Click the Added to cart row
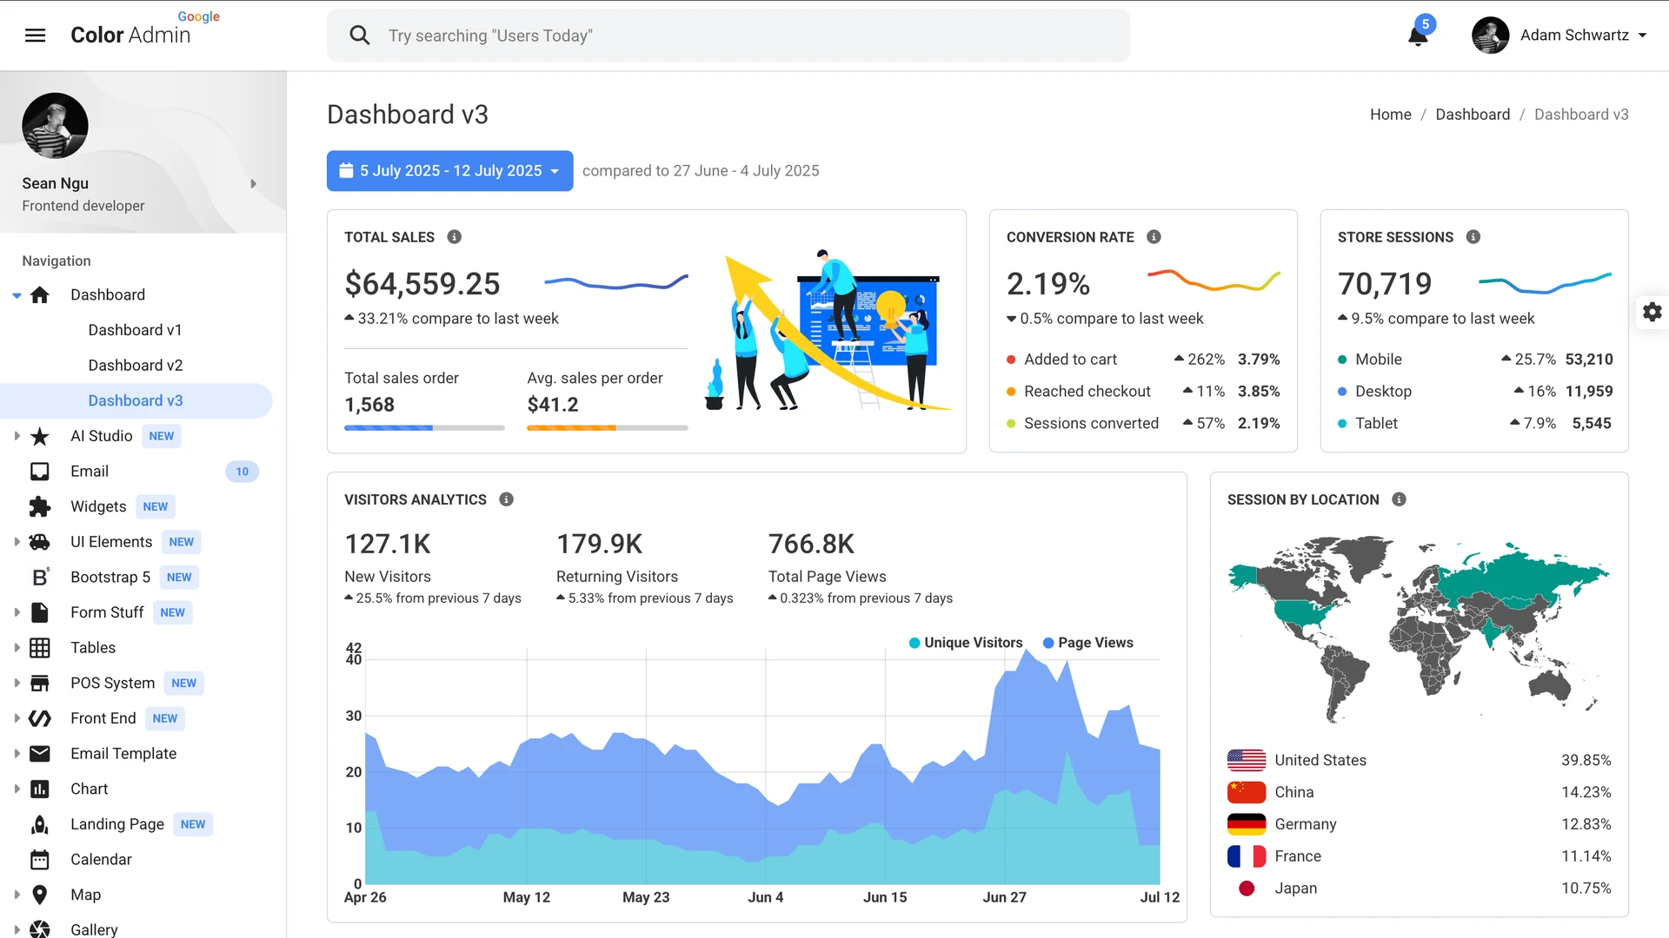 point(1143,360)
